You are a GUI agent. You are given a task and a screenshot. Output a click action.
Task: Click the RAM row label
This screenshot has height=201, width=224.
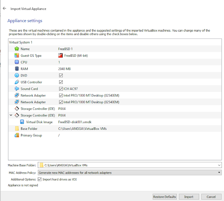pos(24,69)
